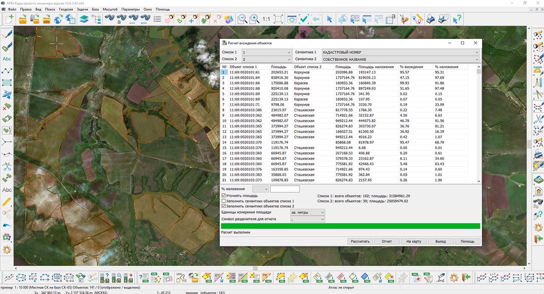
Task: Click the Abc text tool in left sidebar
Action: point(7,59)
